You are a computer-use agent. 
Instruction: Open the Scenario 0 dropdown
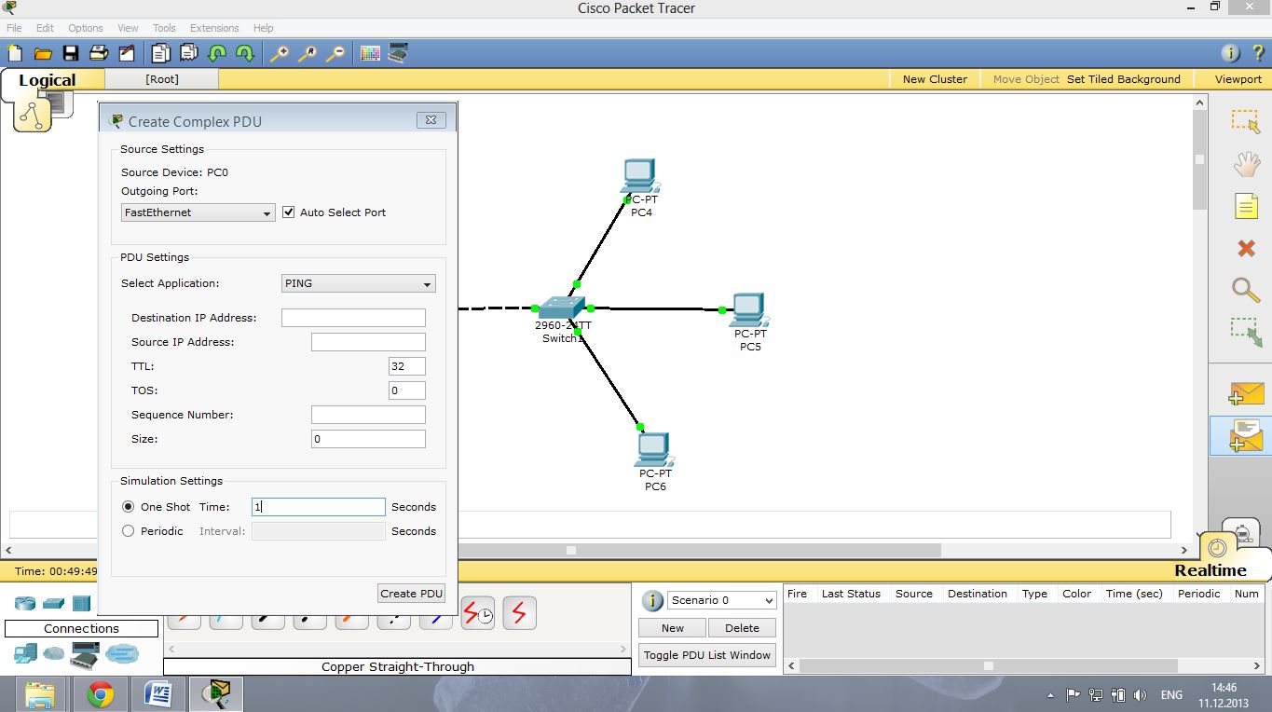coord(722,600)
